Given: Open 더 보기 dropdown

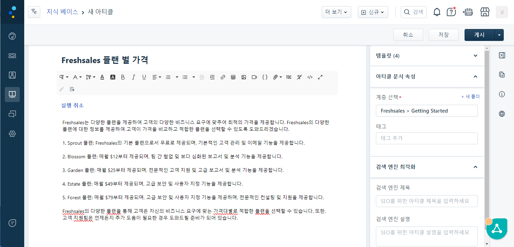Looking at the screenshot, I should coord(336,12).
